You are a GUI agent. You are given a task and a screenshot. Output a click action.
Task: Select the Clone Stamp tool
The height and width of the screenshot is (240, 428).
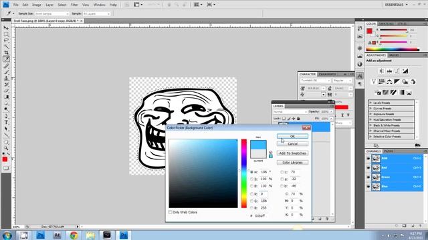6,79
